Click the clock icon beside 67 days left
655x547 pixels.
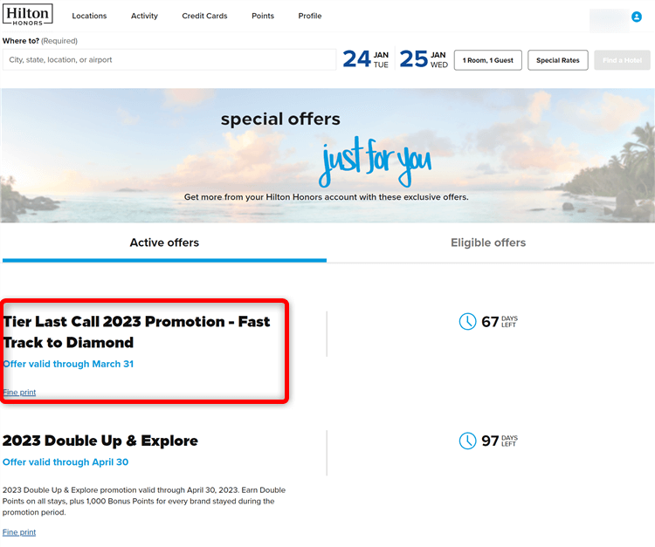[467, 321]
